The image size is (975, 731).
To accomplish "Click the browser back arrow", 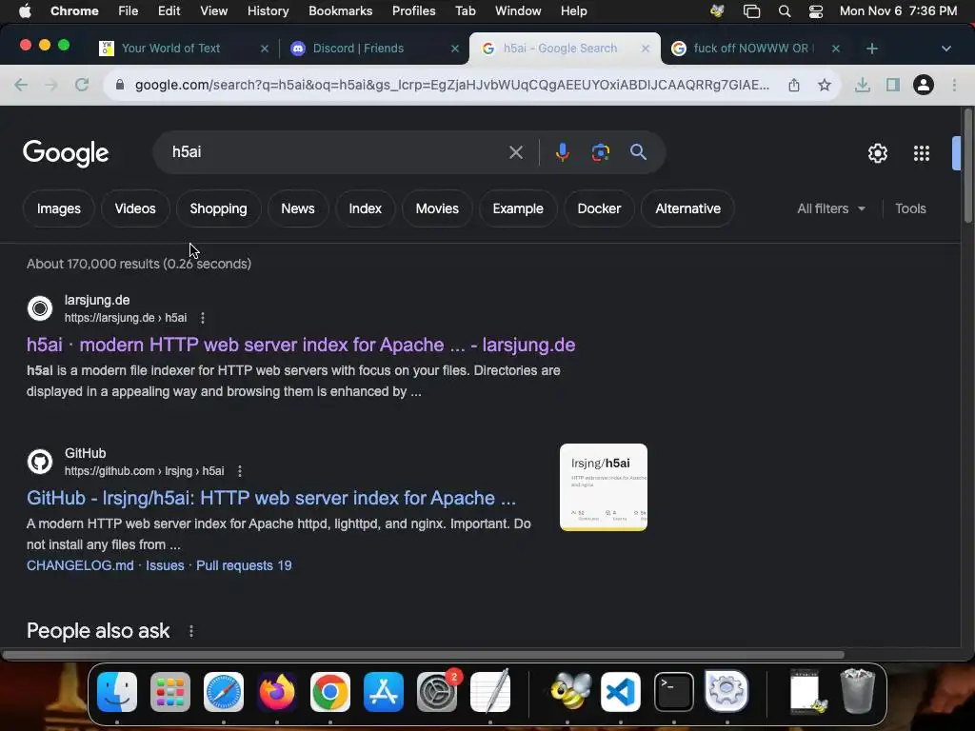I will coord(21,85).
